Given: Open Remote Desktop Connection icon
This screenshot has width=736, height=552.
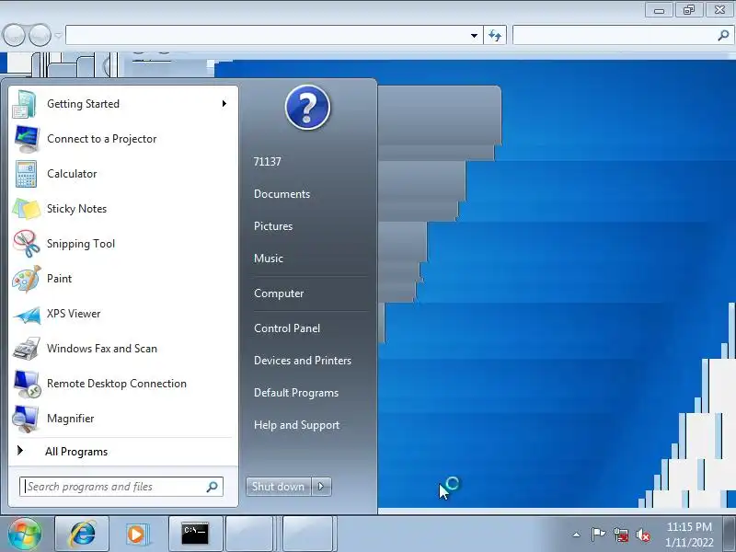Looking at the screenshot, I should [27, 384].
